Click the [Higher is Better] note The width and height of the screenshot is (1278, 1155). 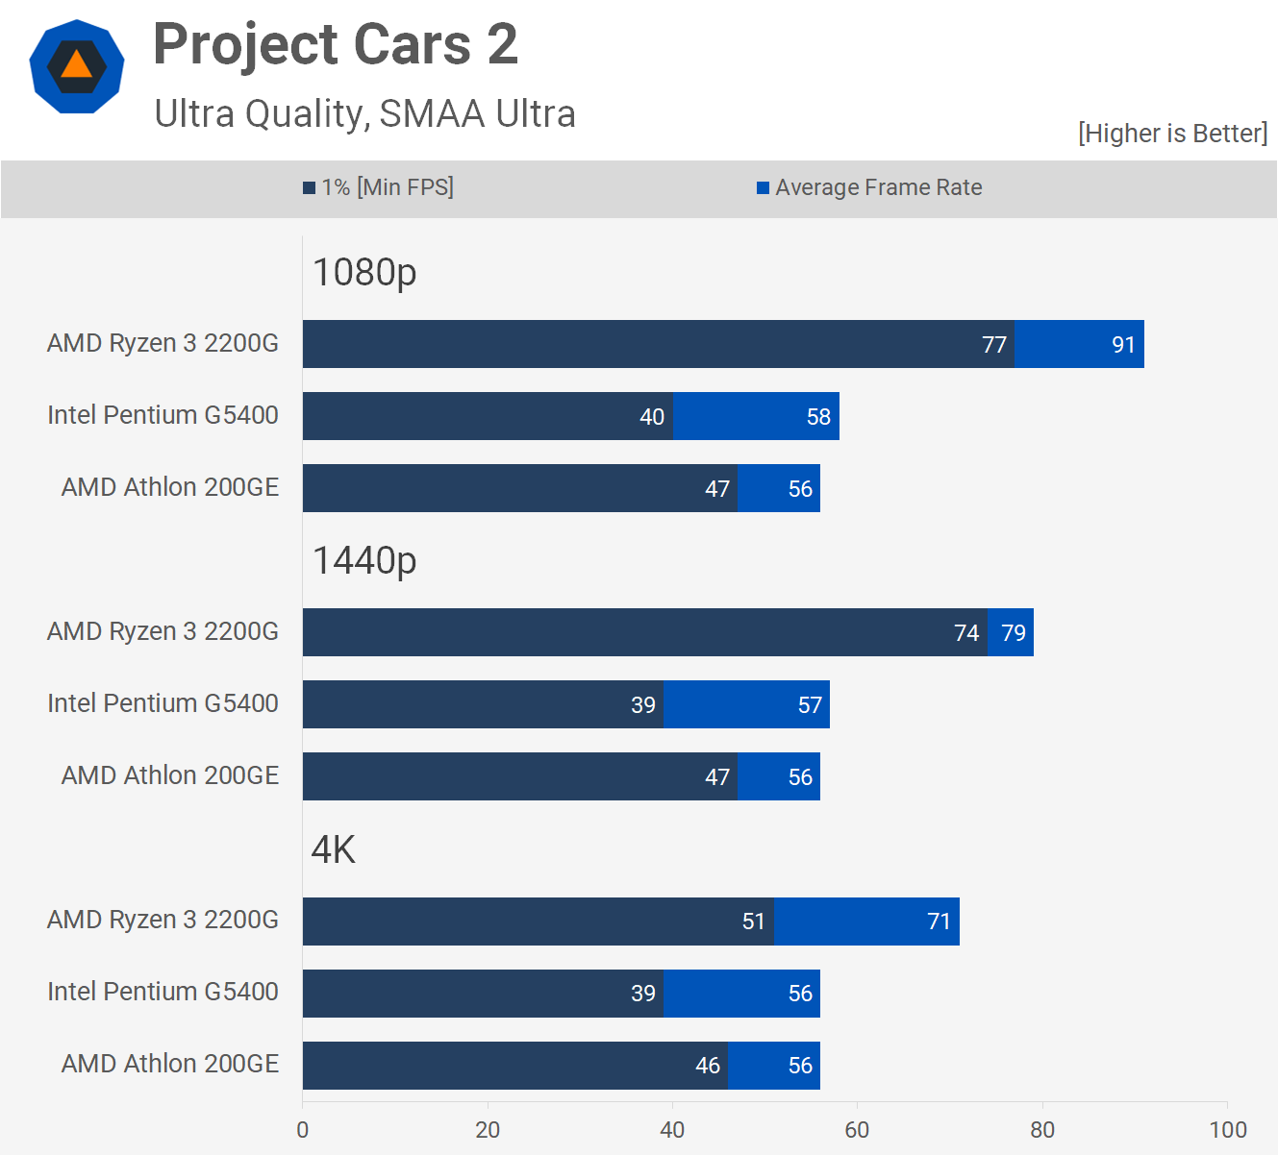(x=1172, y=134)
